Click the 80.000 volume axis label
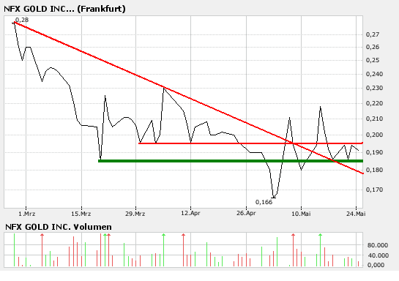Image resolution: width=399 pixels, height=281 pixels. point(378,245)
